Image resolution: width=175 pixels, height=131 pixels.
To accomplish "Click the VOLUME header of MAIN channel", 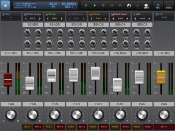I will click(x=11, y=53).
